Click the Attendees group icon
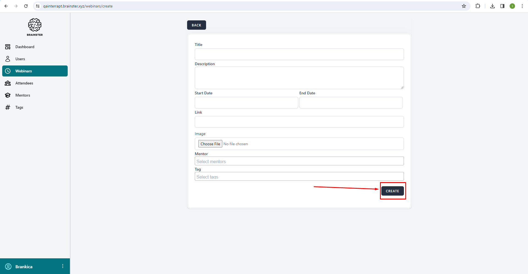The height and width of the screenshot is (274, 528). [x=8, y=83]
